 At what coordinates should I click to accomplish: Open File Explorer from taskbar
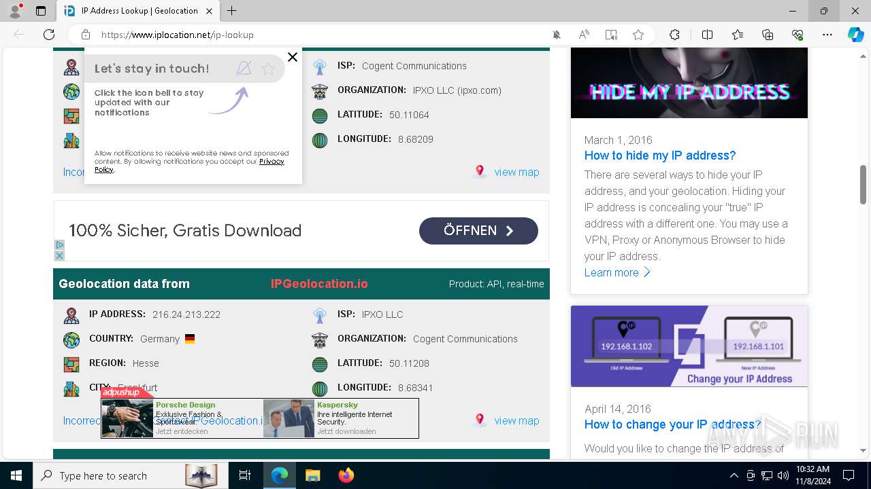(x=312, y=475)
